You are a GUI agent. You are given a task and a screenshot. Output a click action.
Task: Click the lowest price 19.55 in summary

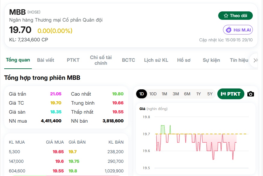(x=118, y=112)
